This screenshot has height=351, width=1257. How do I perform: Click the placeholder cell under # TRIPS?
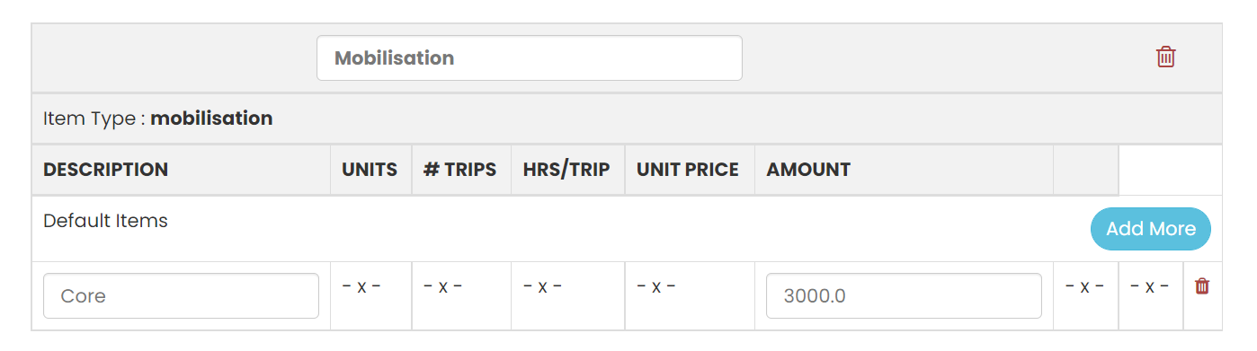coord(442,287)
